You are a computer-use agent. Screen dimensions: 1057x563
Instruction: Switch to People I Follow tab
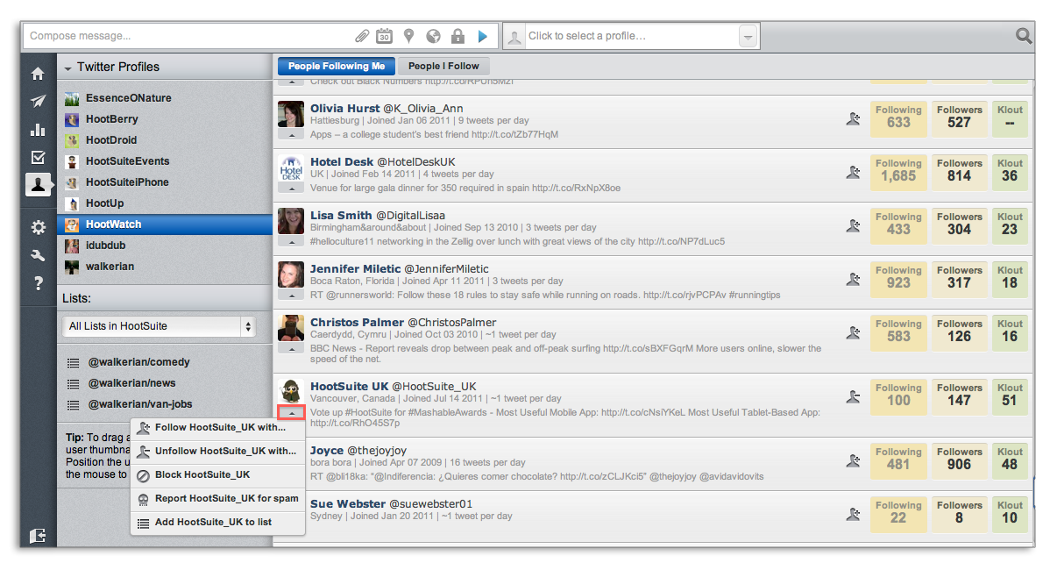(443, 66)
